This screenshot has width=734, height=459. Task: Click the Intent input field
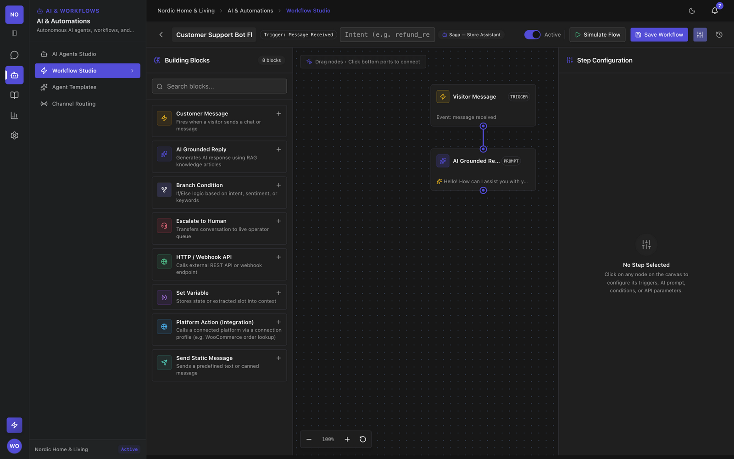click(387, 34)
